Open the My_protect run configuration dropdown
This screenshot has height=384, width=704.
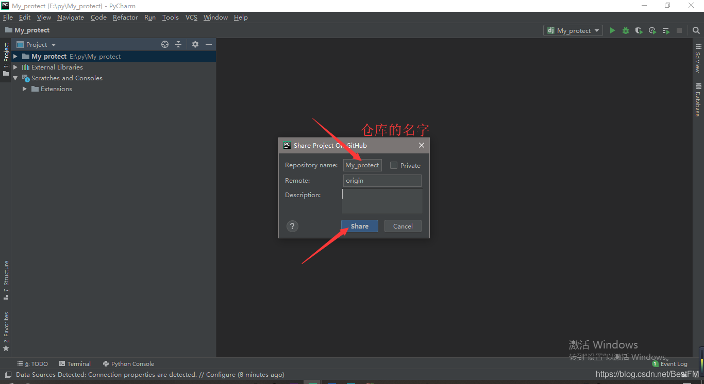pos(573,30)
